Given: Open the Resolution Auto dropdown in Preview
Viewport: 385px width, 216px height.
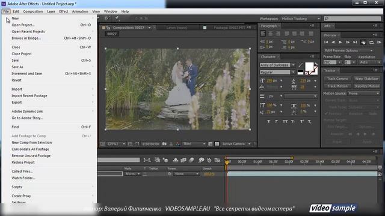Looking at the screenshot, I should (369, 62).
